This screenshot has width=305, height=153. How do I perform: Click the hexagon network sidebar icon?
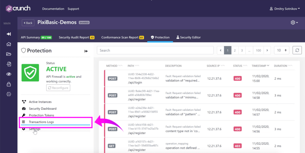9,94
